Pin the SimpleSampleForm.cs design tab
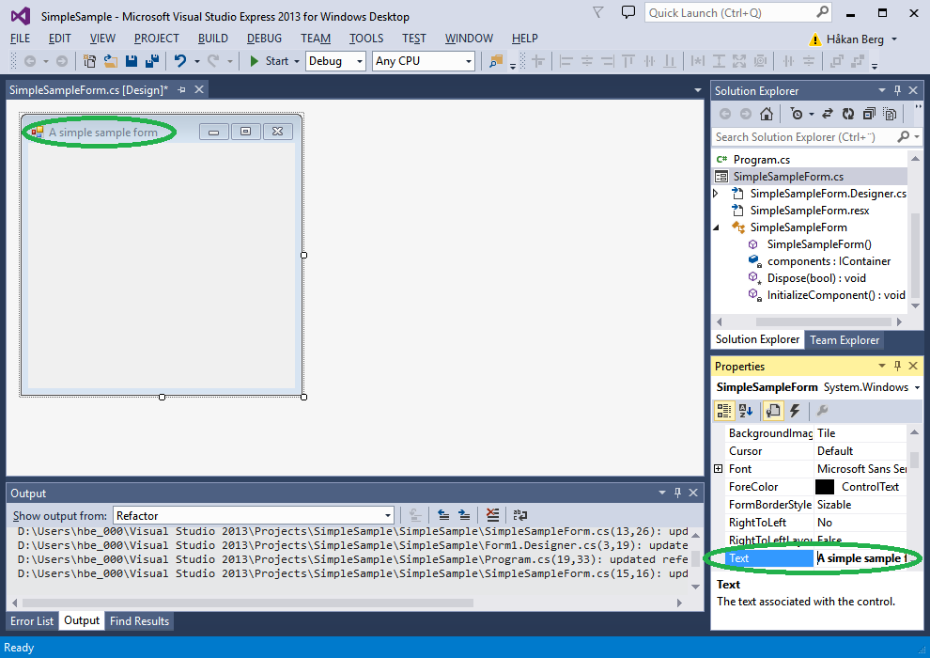Image resolution: width=930 pixels, height=658 pixels. click(181, 89)
